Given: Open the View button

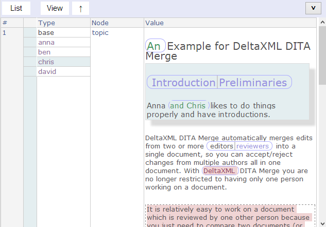Looking at the screenshot, I should coord(55,8).
